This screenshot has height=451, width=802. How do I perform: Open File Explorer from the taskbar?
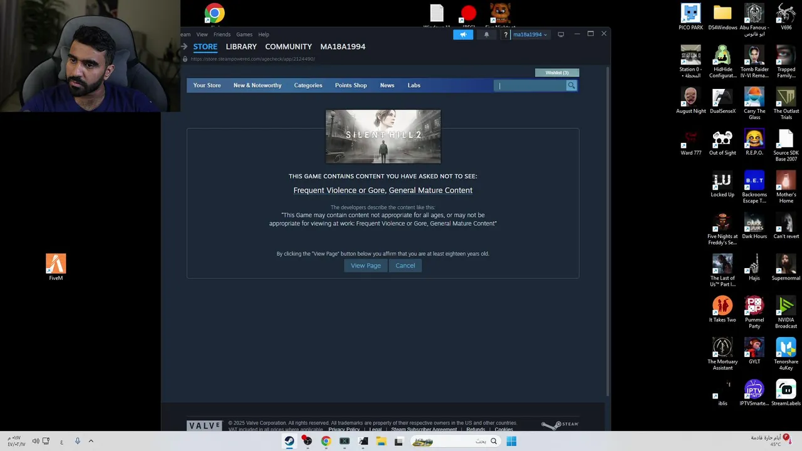pyautogui.click(x=381, y=441)
